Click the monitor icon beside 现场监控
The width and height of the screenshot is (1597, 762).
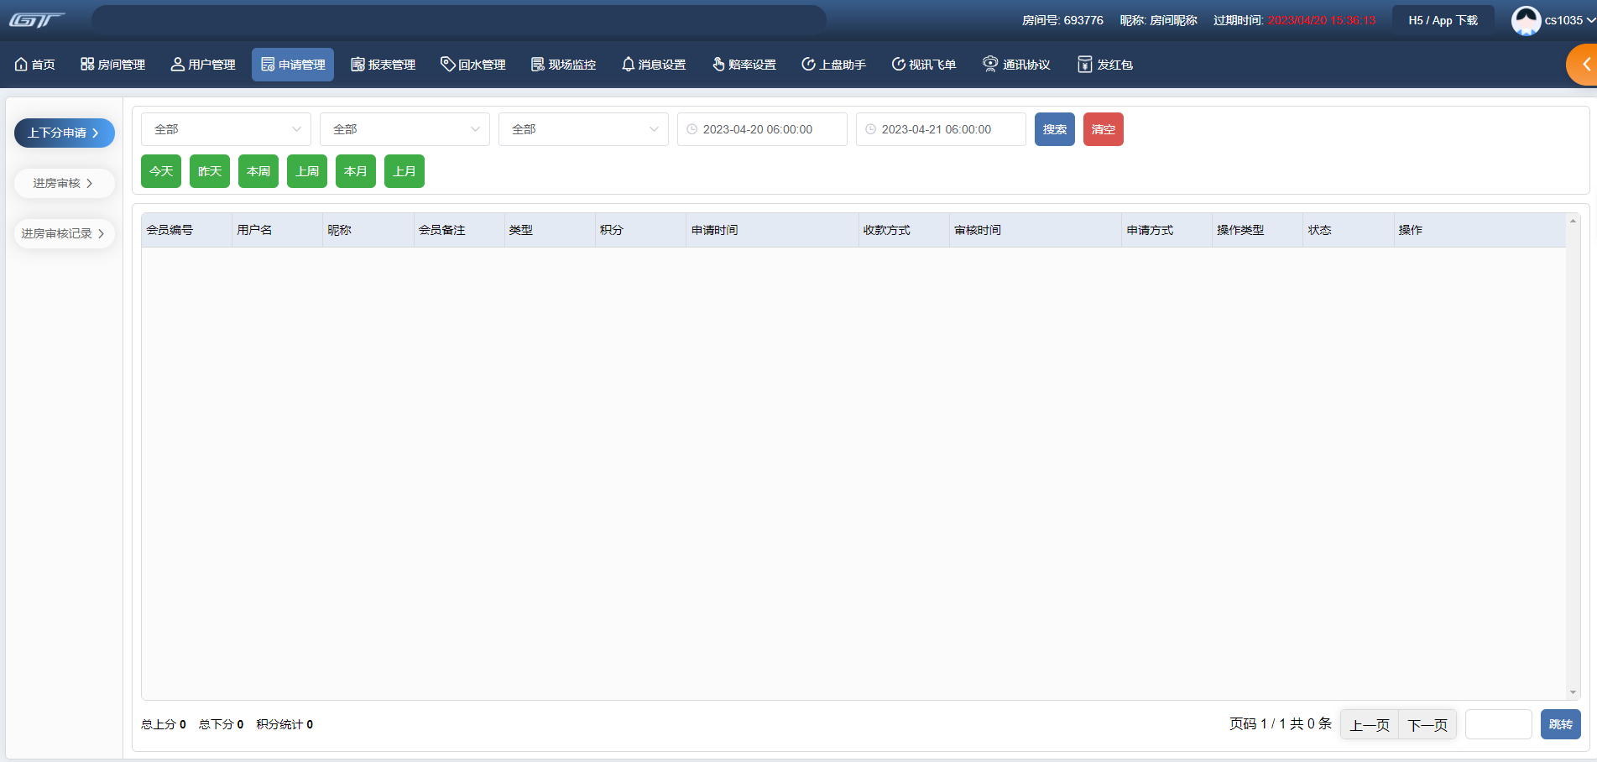click(538, 64)
